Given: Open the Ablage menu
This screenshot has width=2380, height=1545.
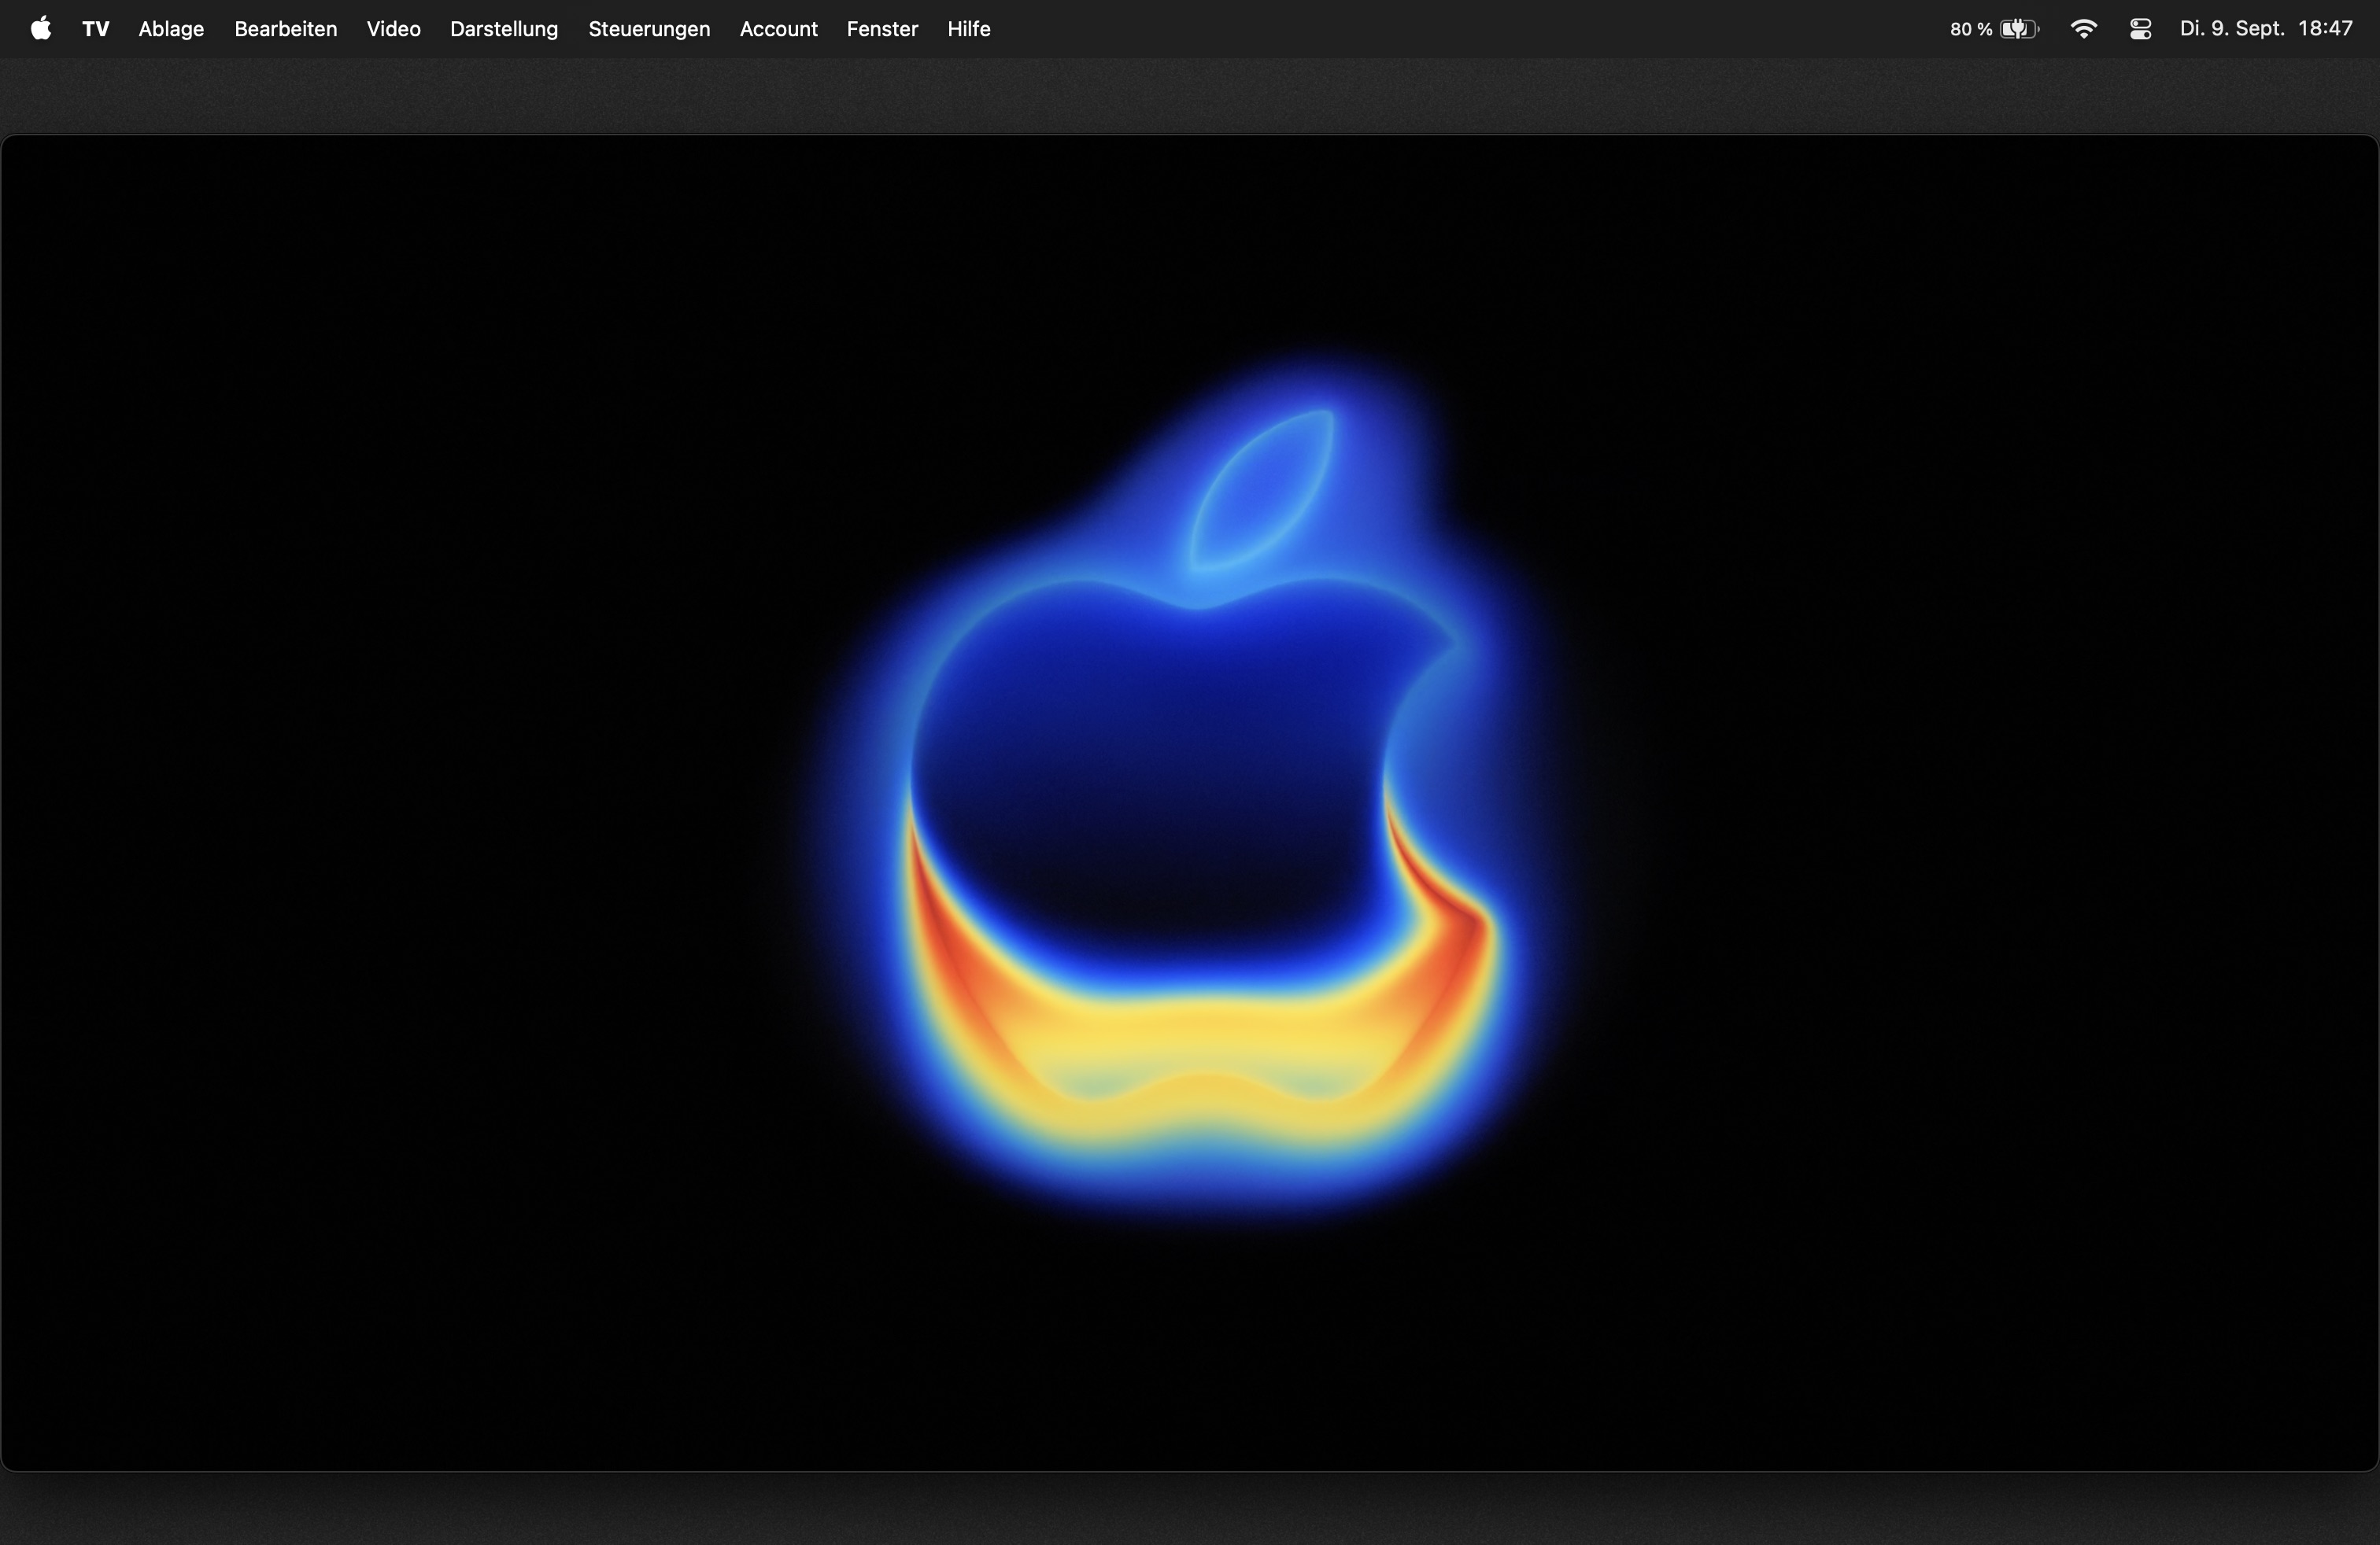Looking at the screenshot, I should coord(171,29).
